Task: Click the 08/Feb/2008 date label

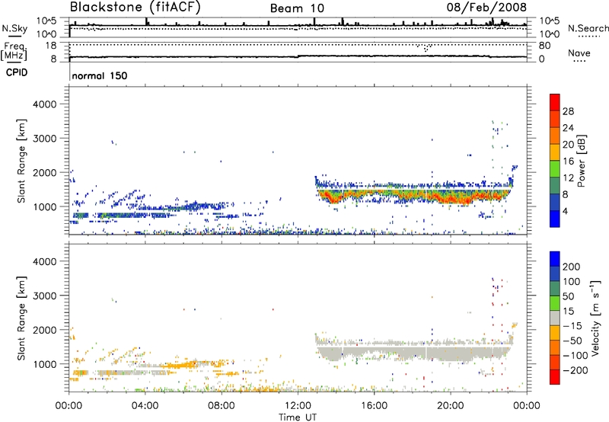Action: pyautogui.click(x=486, y=7)
